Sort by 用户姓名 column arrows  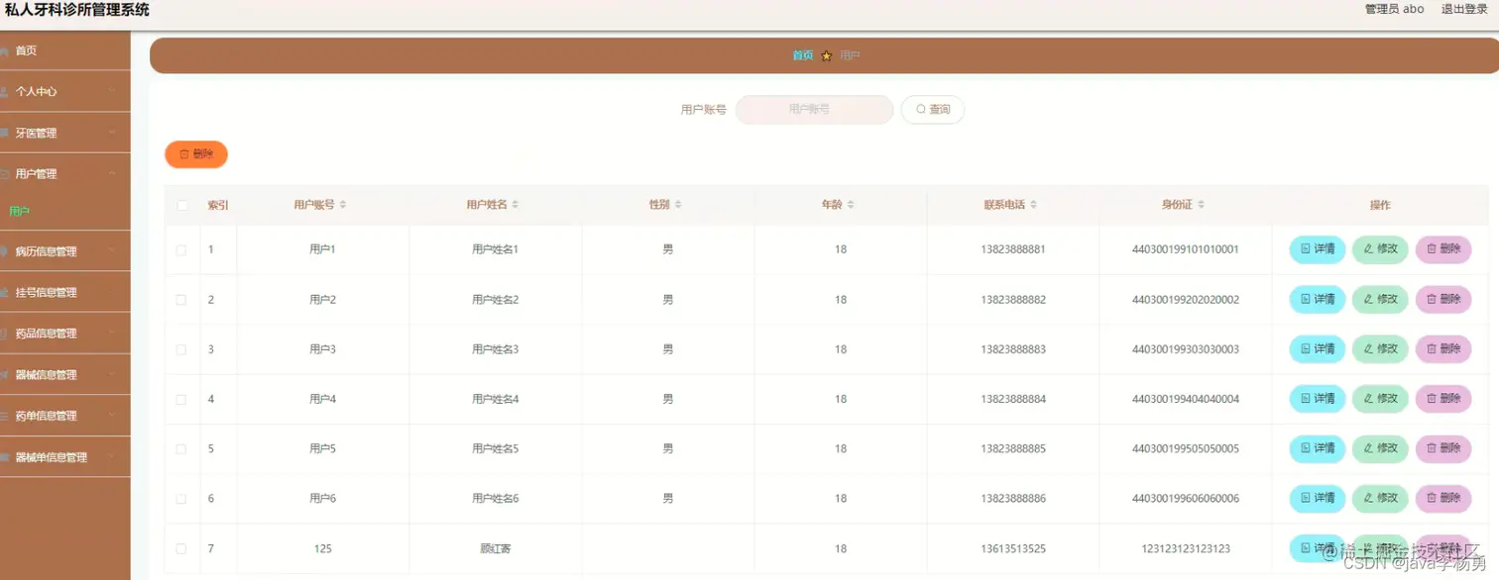pyautogui.click(x=516, y=205)
